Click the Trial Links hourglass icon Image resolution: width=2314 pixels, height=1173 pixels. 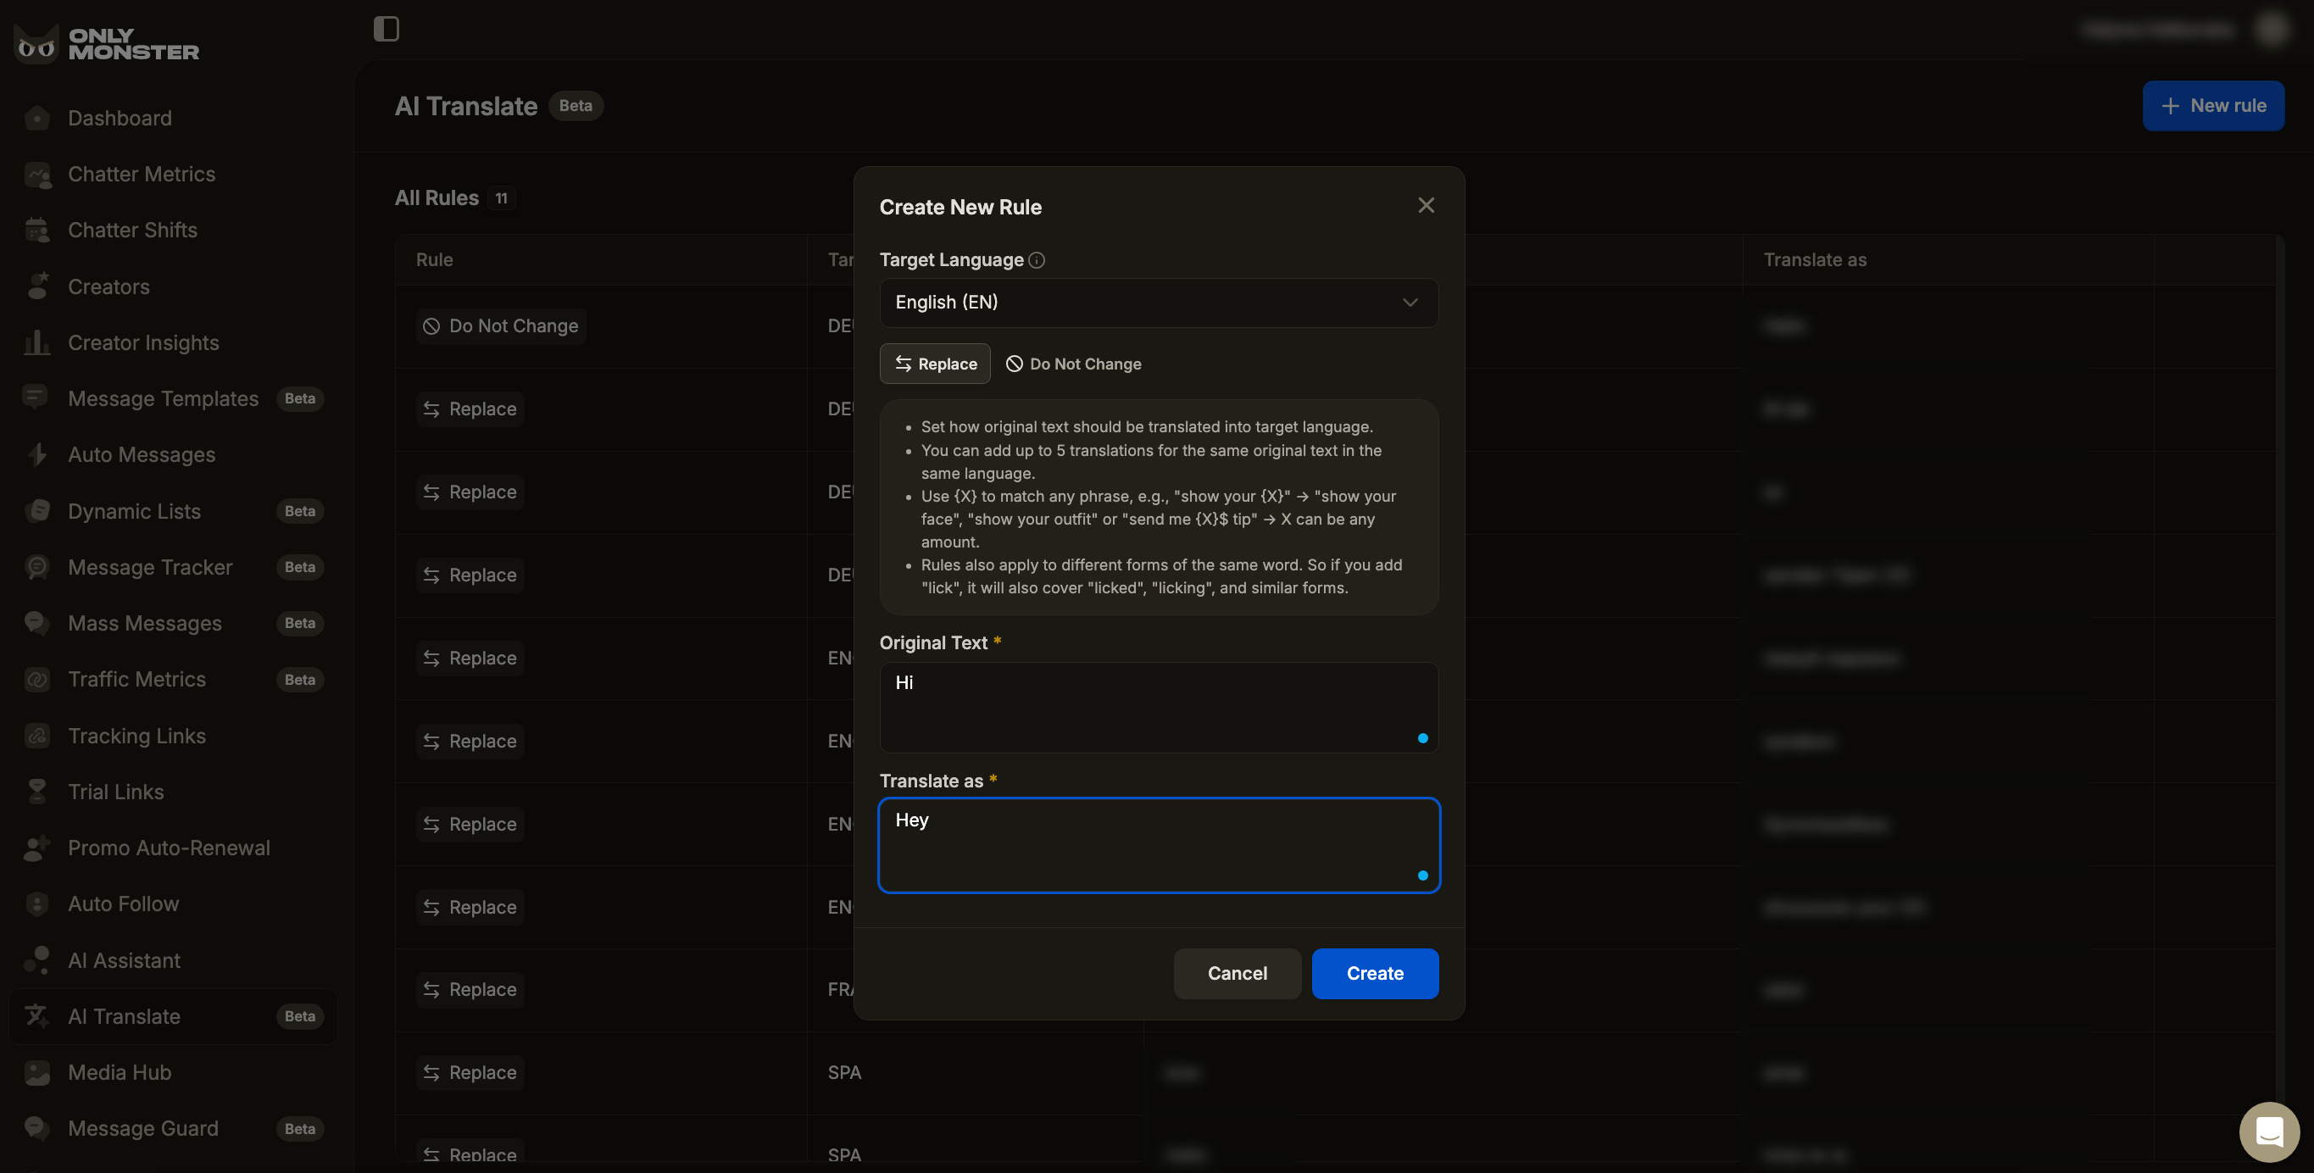coord(36,792)
